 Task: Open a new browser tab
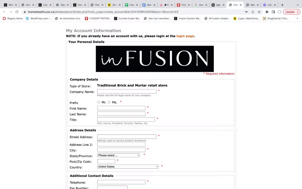pos(282,5)
